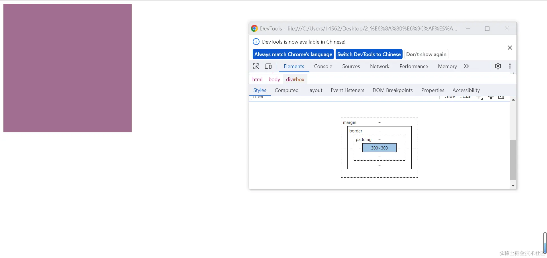Toggle the .cls element classes button
Viewport: 547px width, 258px height.
click(465, 97)
